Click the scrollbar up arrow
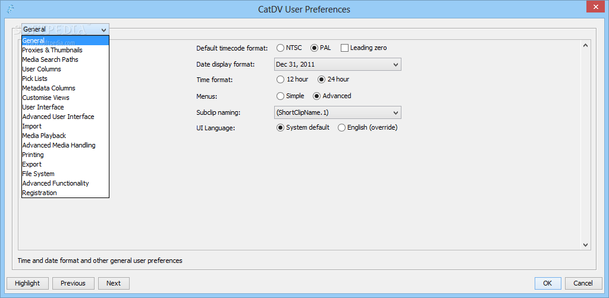609x298 pixels. coord(586,46)
